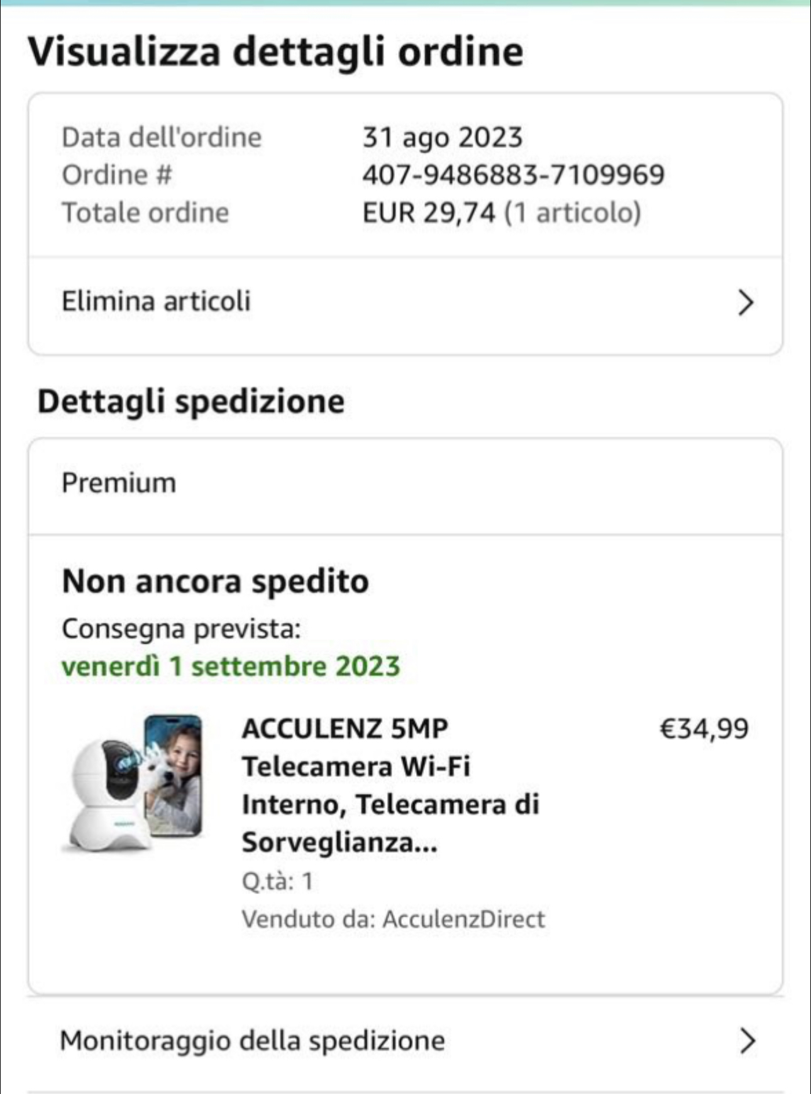
Task: Click the Premium shipping label
Action: coord(119,483)
